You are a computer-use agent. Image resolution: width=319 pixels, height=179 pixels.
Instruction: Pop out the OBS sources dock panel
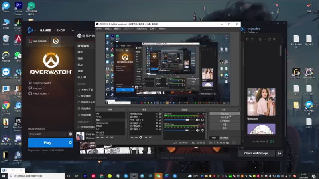161,110
